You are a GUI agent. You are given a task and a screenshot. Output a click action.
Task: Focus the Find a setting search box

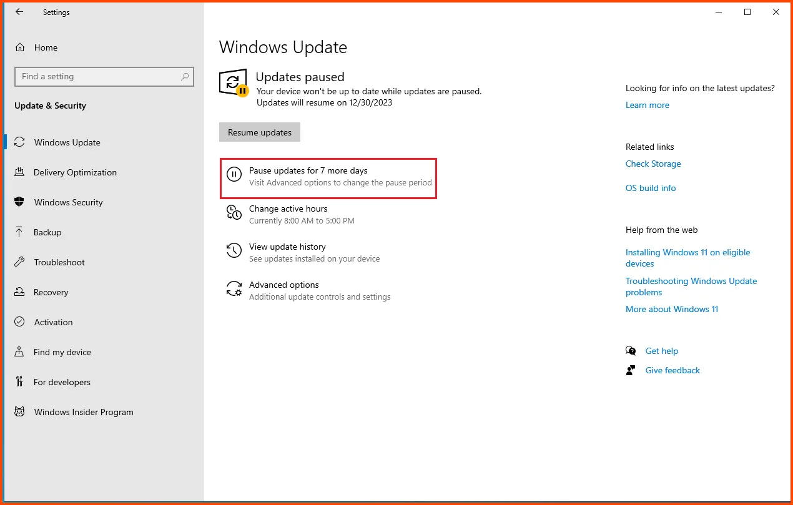tap(104, 77)
